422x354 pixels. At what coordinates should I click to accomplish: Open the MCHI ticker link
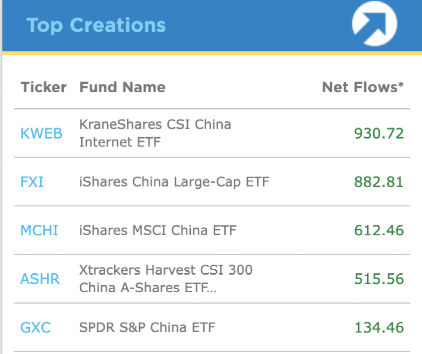pyautogui.click(x=39, y=230)
